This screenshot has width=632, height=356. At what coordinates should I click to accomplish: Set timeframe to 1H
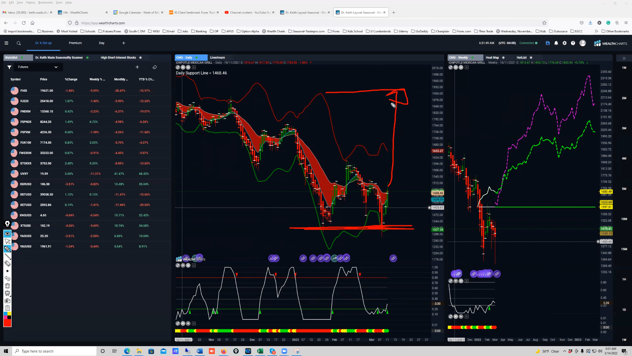(624, 280)
